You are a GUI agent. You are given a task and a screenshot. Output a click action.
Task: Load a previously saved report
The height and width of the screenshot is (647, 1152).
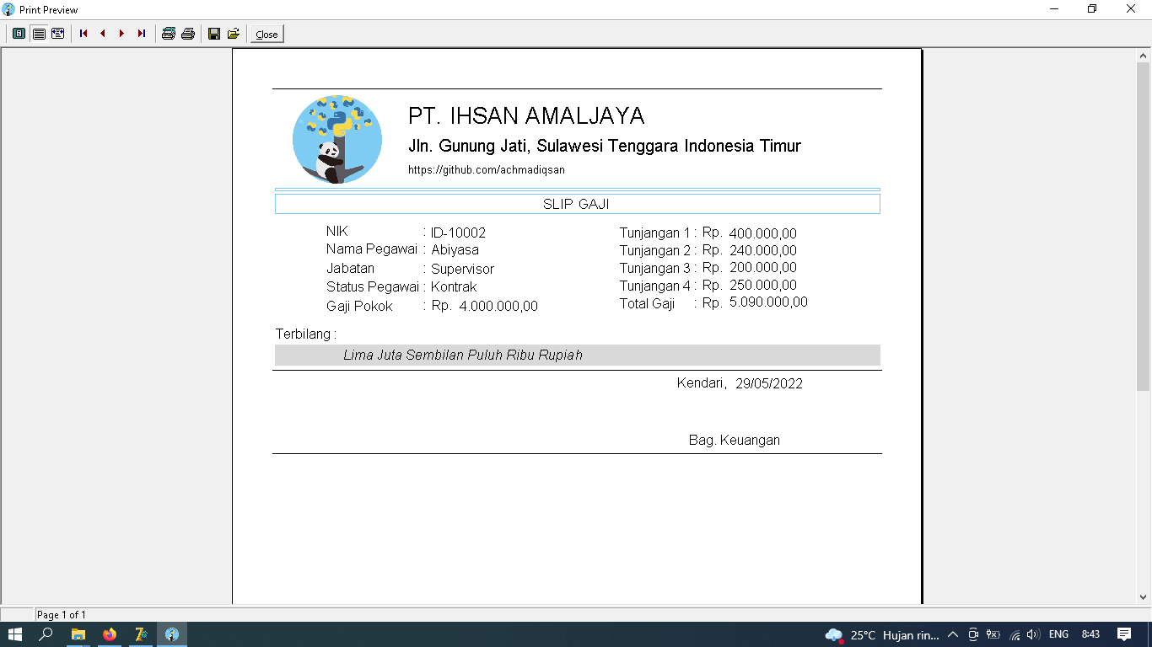232,34
